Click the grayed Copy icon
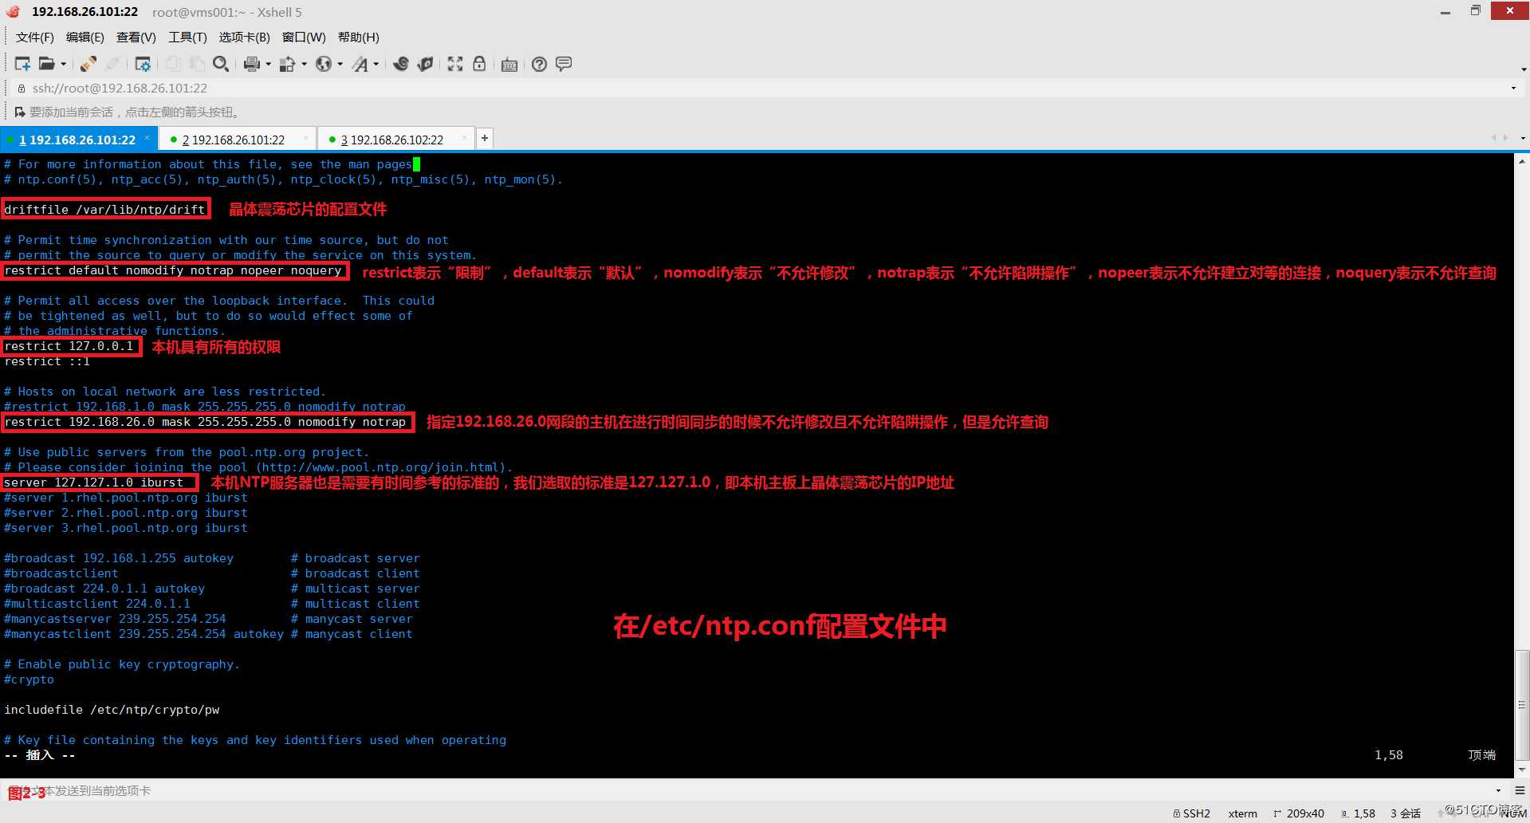1530x823 pixels. pyautogui.click(x=173, y=64)
